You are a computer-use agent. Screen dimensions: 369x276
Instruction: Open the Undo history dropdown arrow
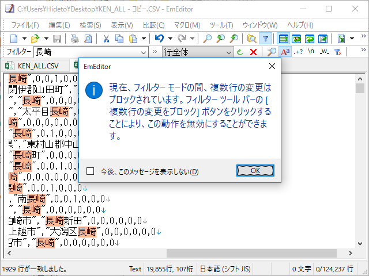170,39
